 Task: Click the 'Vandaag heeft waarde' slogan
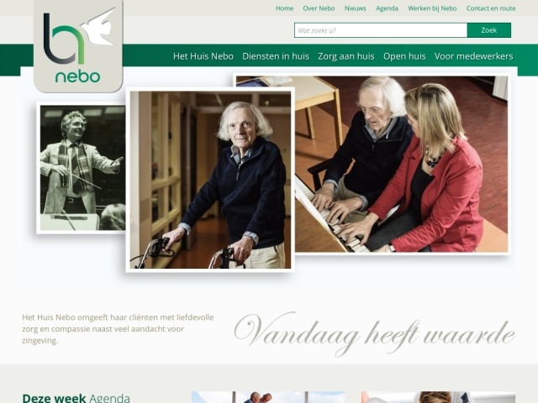[x=374, y=334]
